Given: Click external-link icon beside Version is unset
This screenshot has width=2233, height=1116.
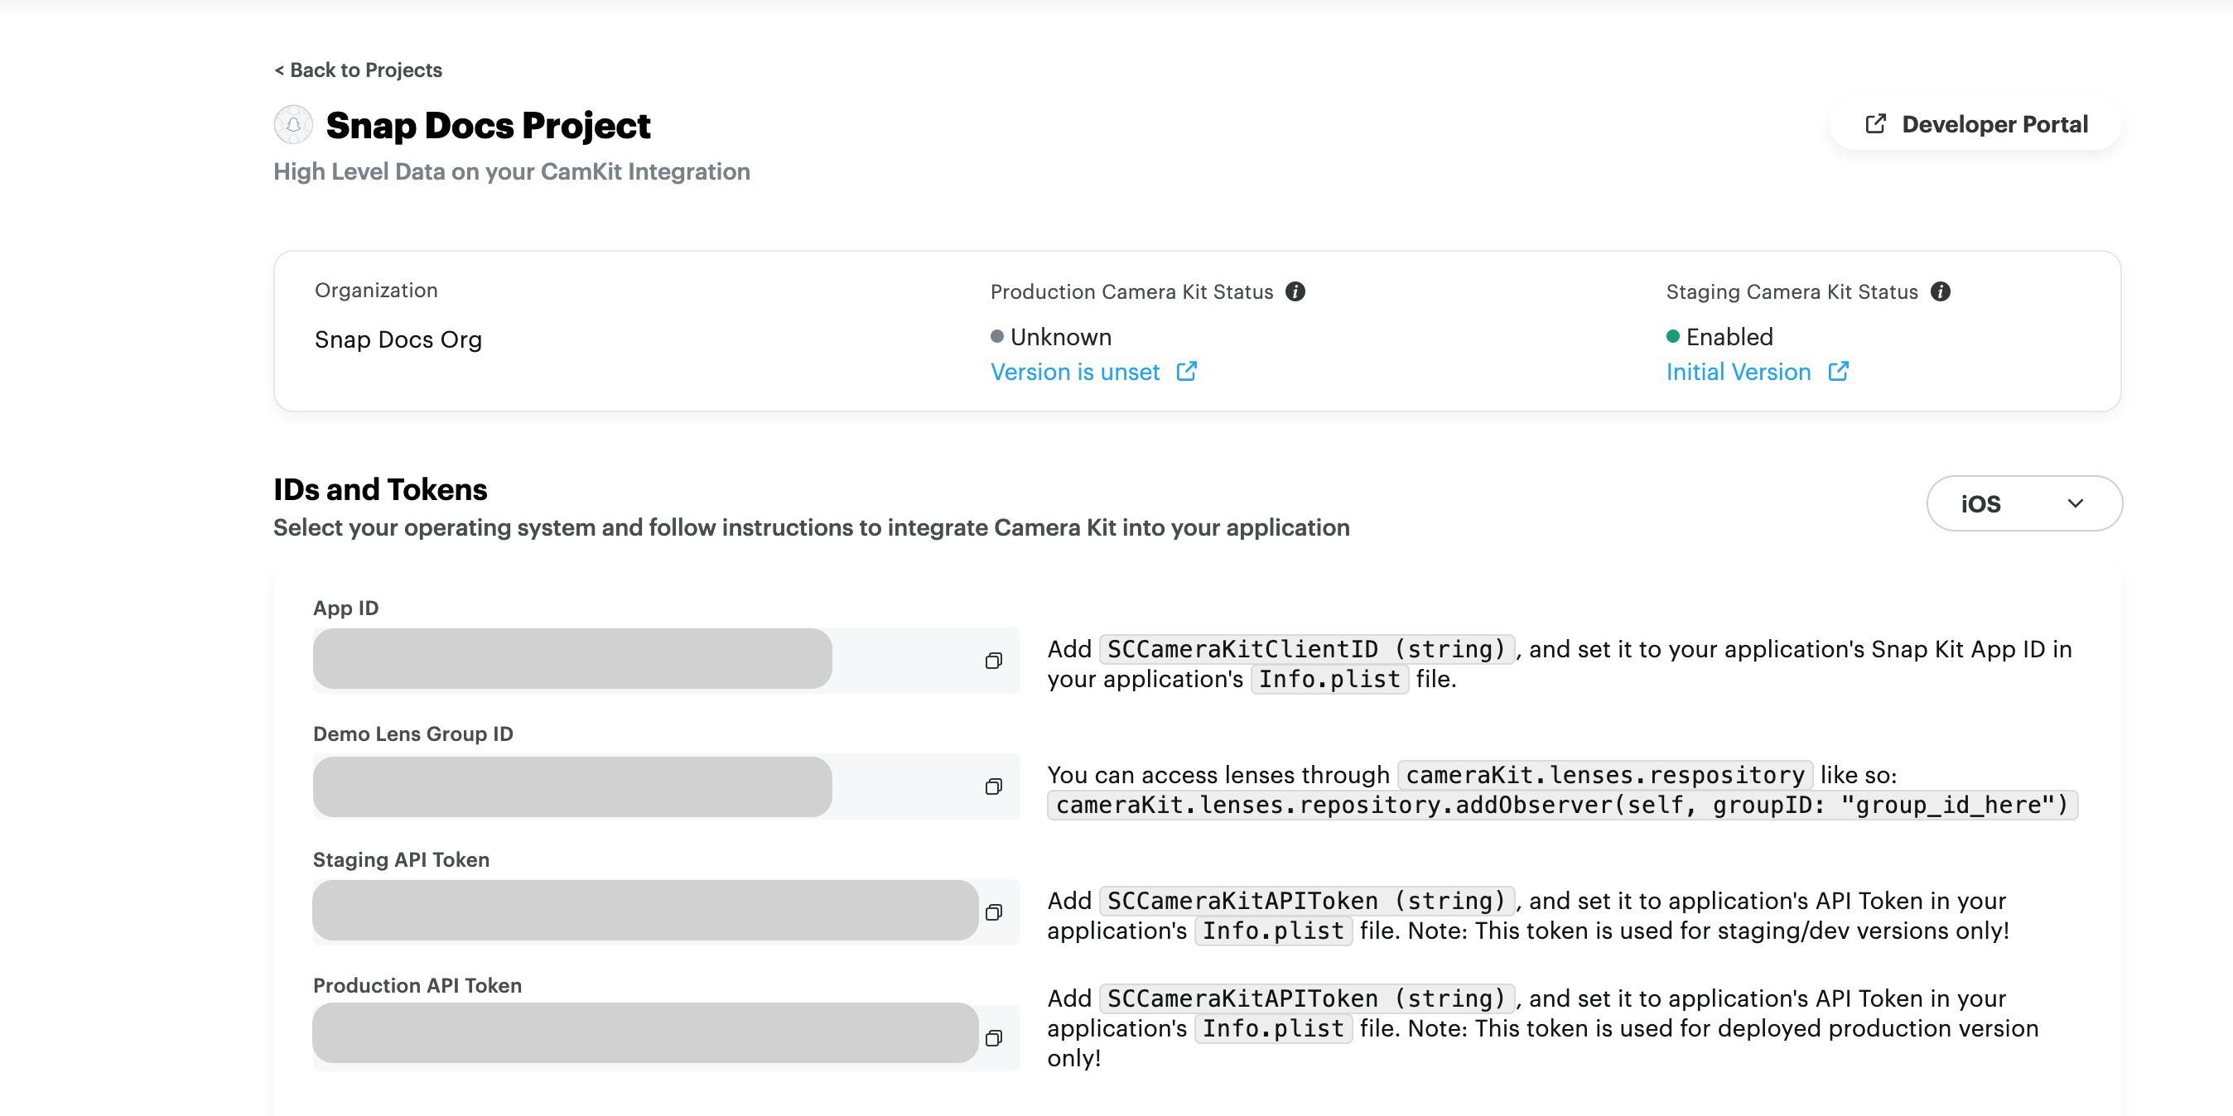Looking at the screenshot, I should point(1187,372).
